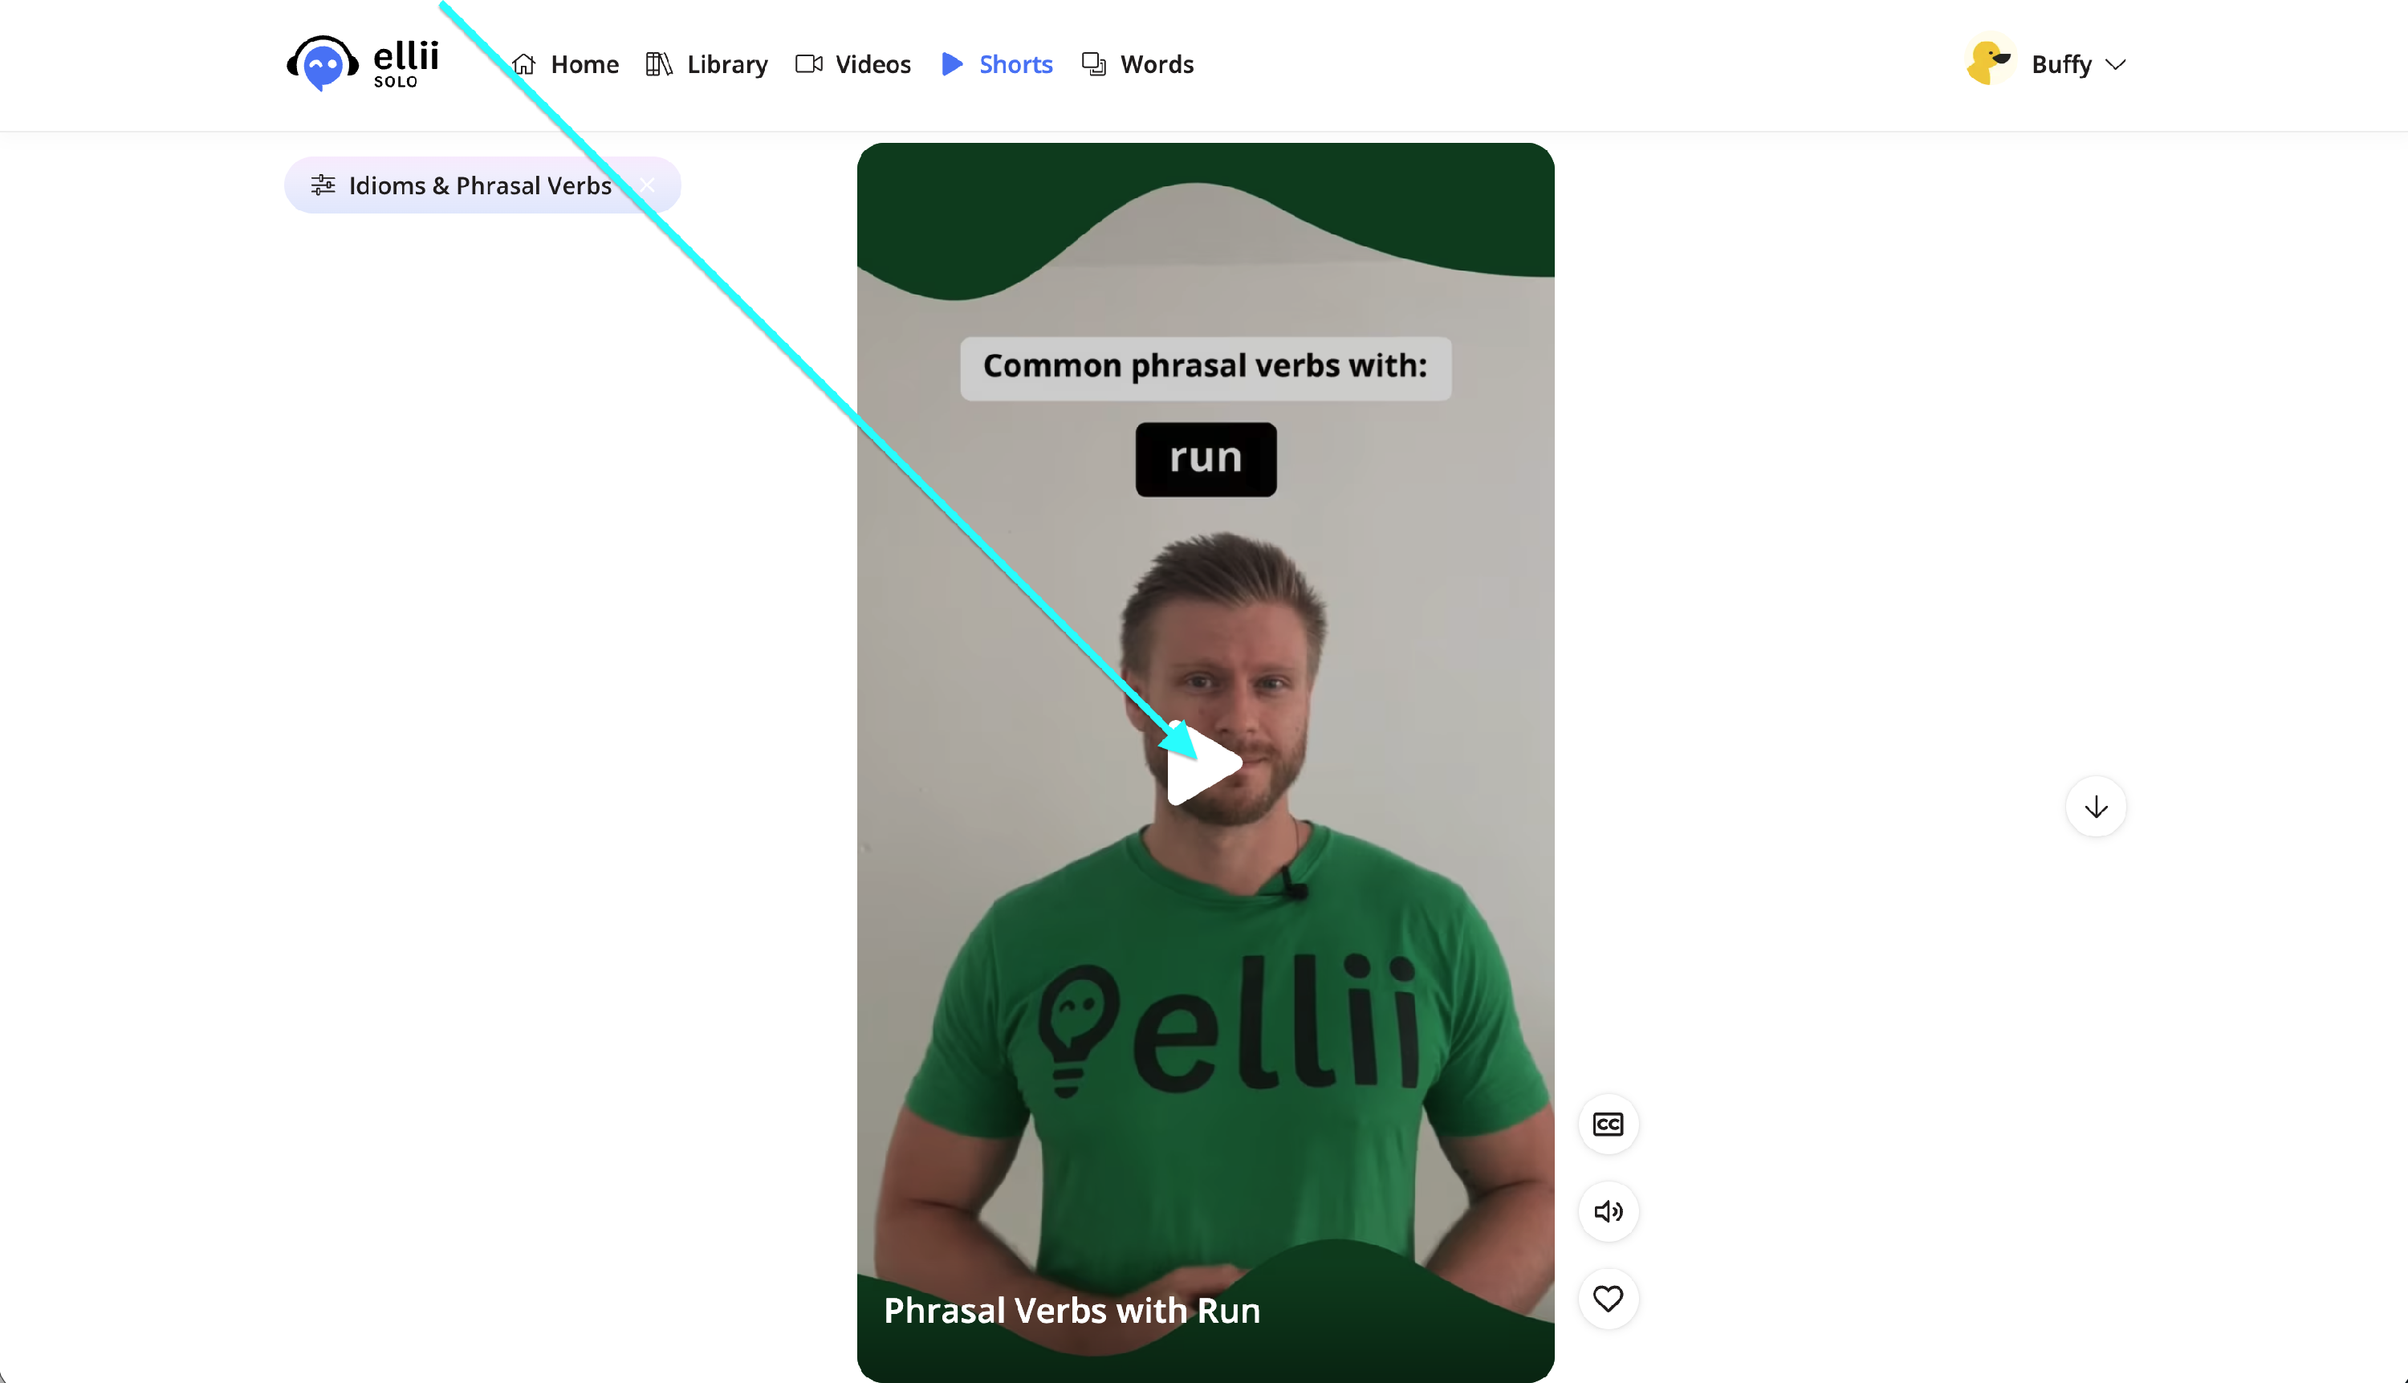Click the Shorts play triangle icon
Screen dimensions: 2408x1383
[952, 63]
